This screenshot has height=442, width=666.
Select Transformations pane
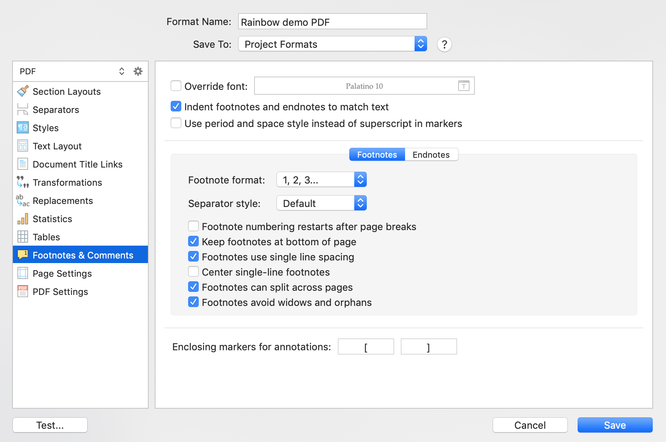tap(80, 182)
